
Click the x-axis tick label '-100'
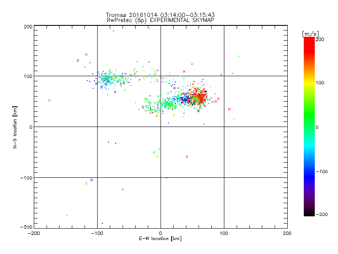(97, 233)
